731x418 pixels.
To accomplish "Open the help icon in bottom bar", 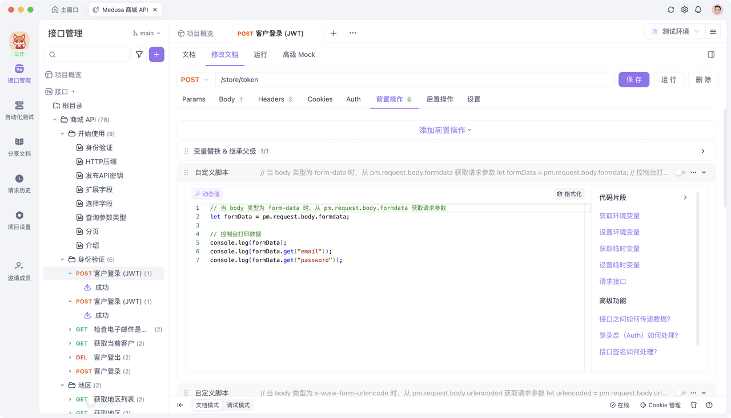I will [x=709, y=405].
